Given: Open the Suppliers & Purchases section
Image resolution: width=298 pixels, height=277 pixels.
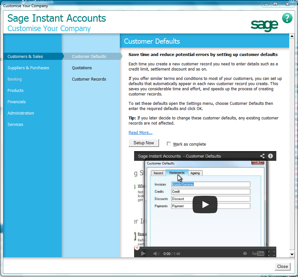Looking at the screenshot, I should pos(28,68).
